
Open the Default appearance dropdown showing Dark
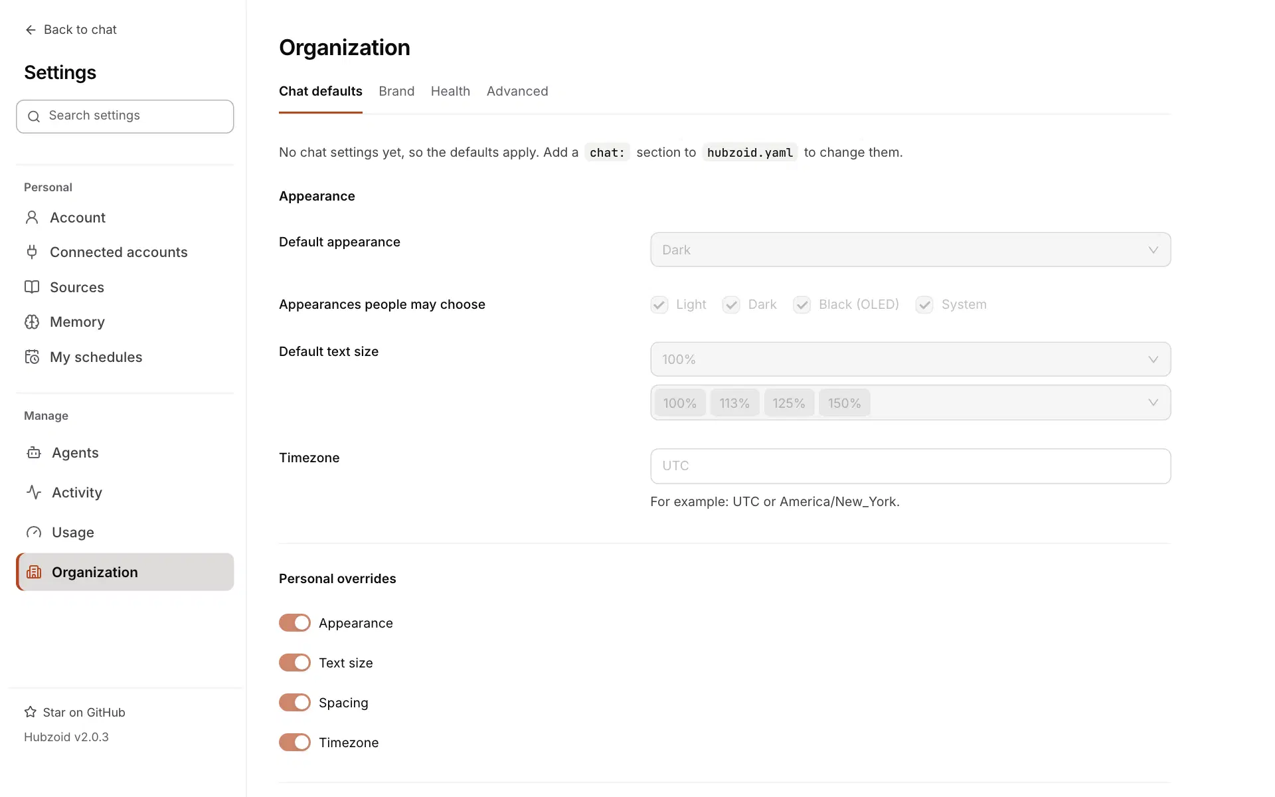(910, 250)
